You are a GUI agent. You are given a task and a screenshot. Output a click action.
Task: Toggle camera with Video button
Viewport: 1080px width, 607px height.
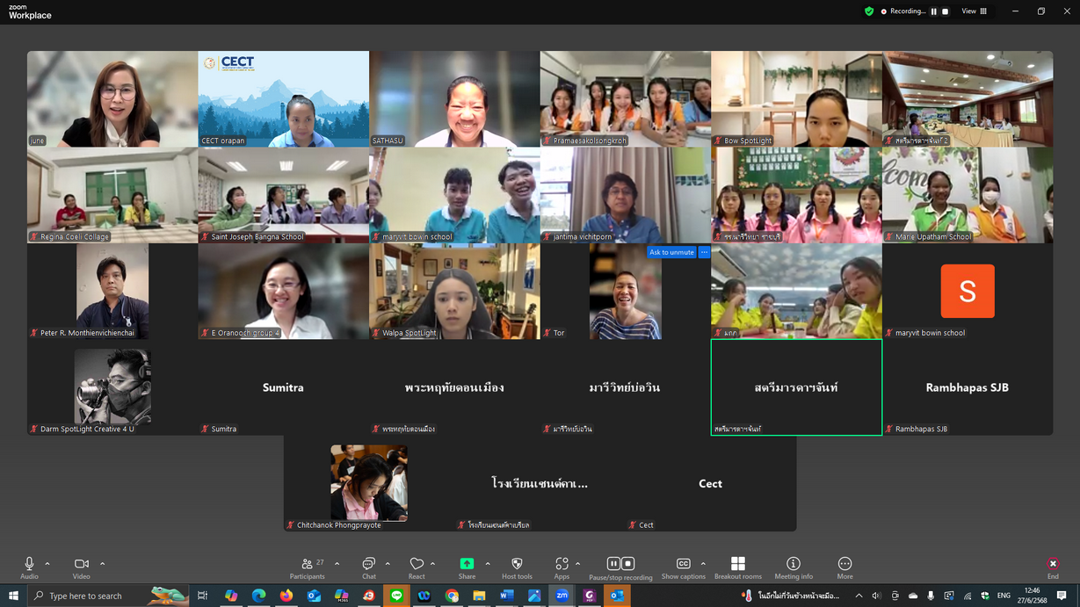tap(81, 567)
